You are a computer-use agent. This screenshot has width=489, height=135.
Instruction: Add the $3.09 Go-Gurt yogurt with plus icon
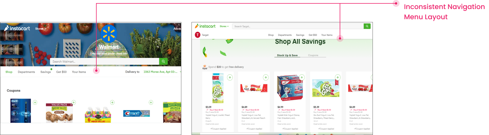pyautogui.click(x=230, y=77)
